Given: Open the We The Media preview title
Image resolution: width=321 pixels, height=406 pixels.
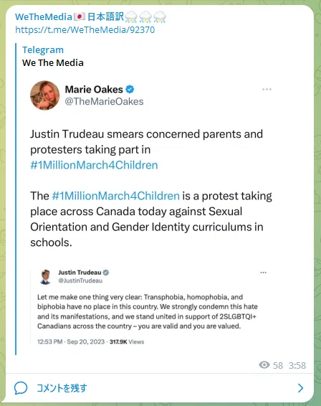Looking at the screenshot, I should click(53, 62).
